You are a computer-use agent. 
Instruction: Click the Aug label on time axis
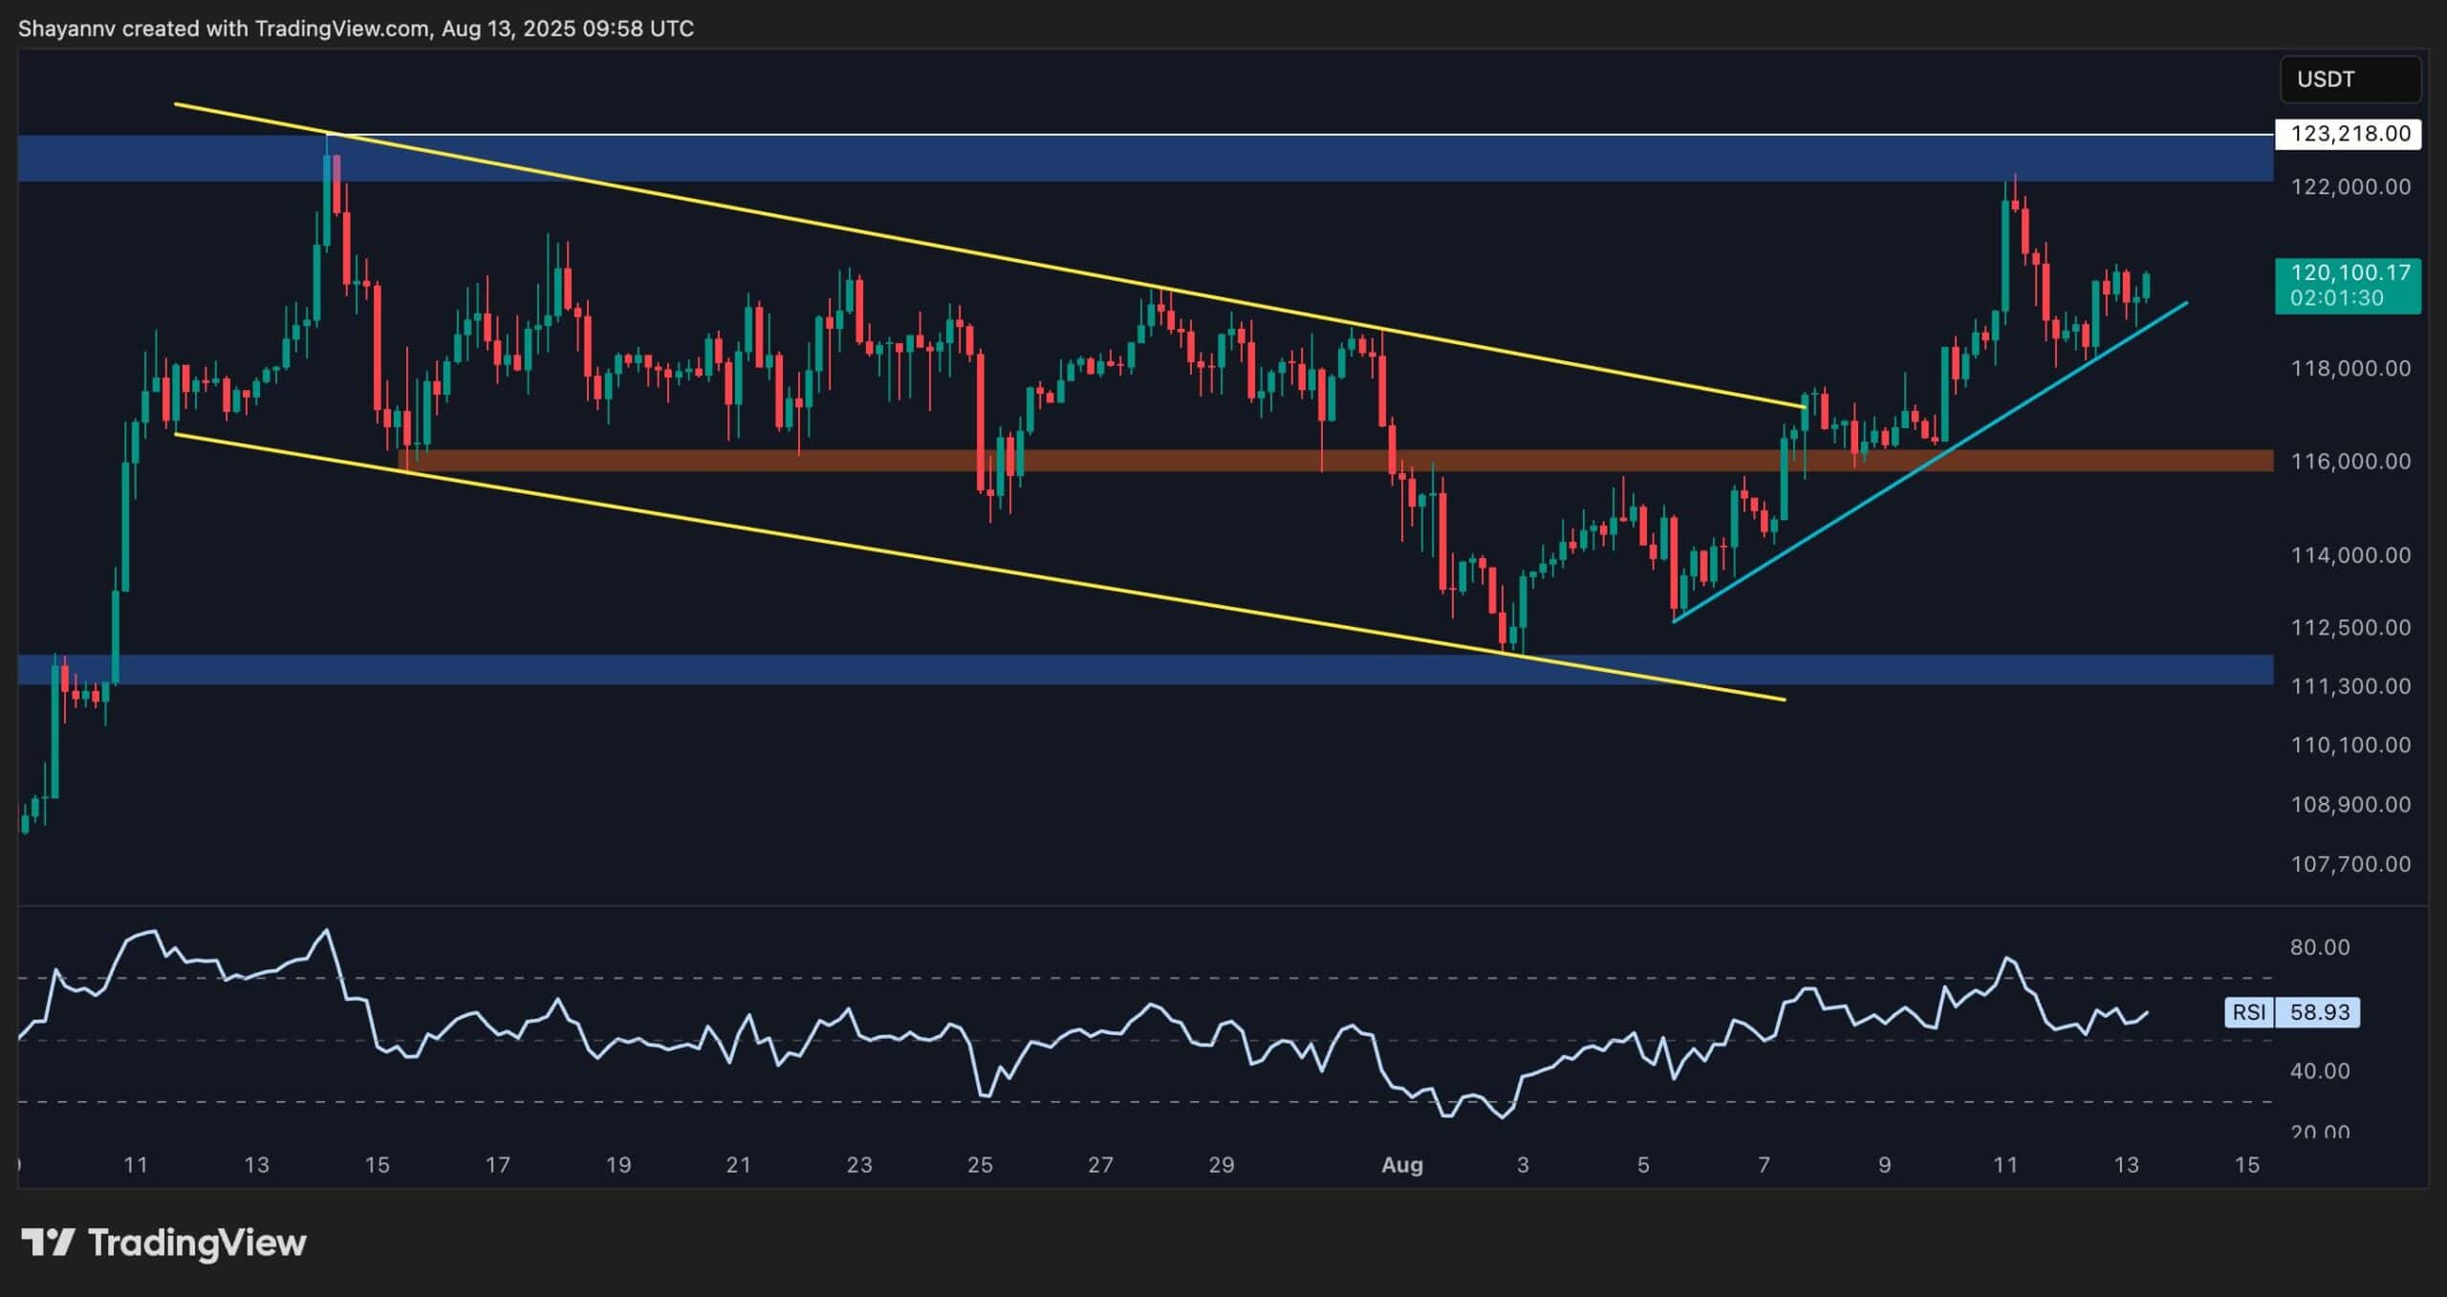1402,1165
